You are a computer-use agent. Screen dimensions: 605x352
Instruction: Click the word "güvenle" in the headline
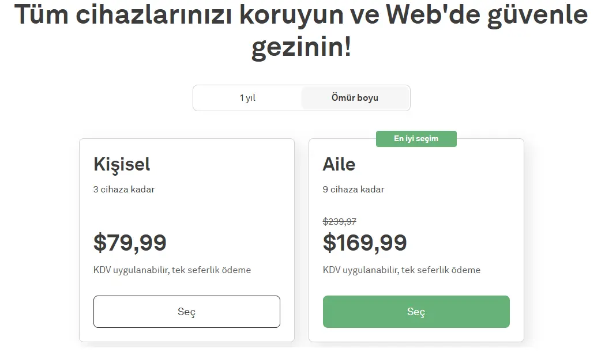(x=538, y=15)
